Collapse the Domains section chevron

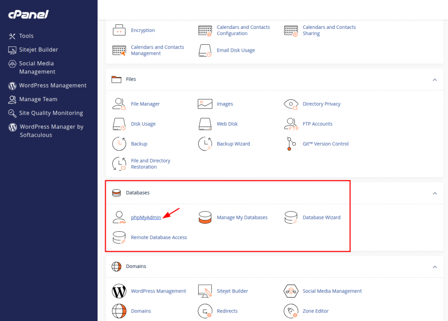tap(434, 267)
